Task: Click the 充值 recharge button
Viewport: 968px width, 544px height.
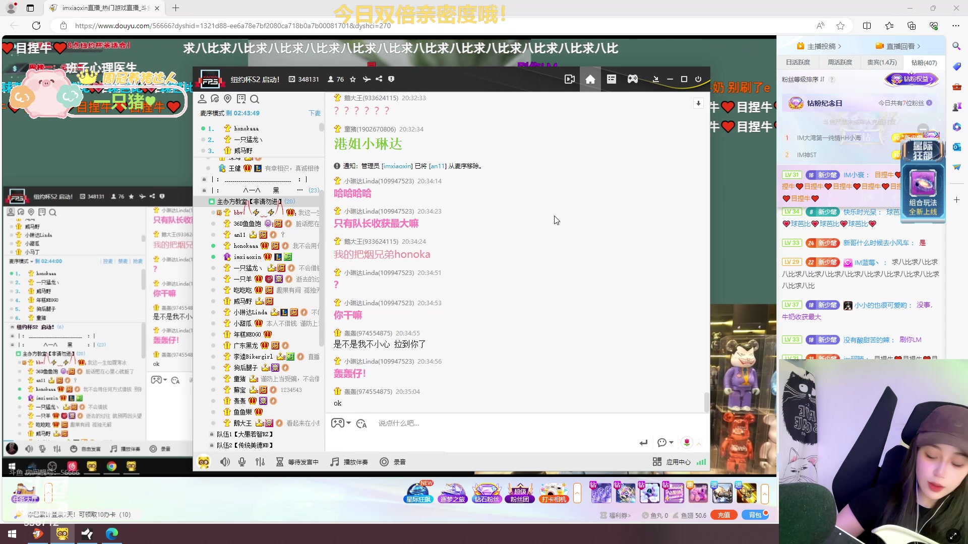Action: pyautogui.click(x=724, y=515)
